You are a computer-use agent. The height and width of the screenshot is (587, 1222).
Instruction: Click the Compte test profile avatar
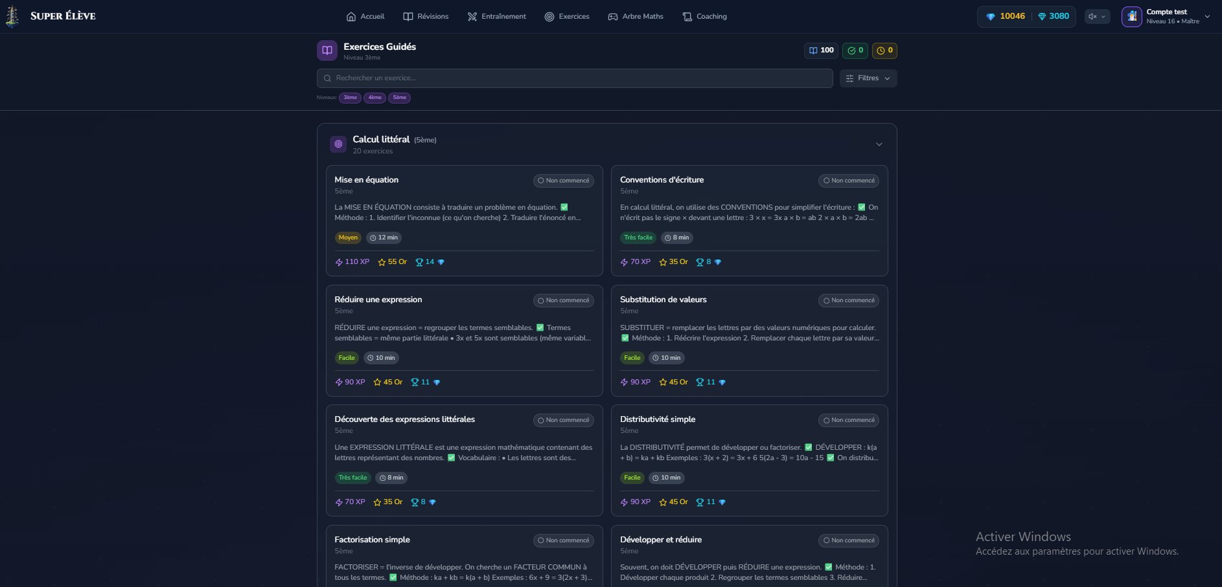(1131, 17)
